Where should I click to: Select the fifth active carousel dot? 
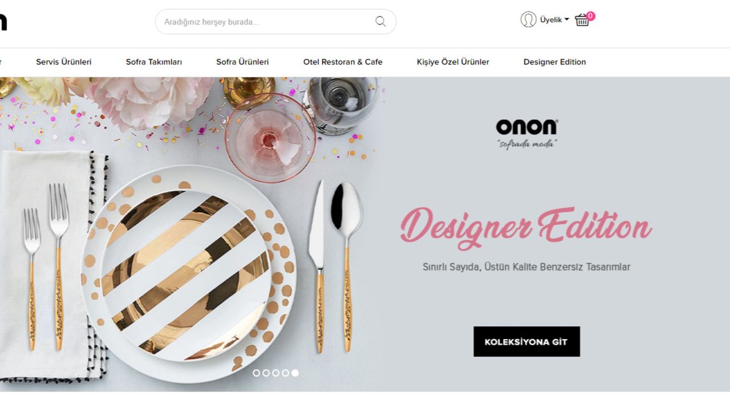coord(295,373)
